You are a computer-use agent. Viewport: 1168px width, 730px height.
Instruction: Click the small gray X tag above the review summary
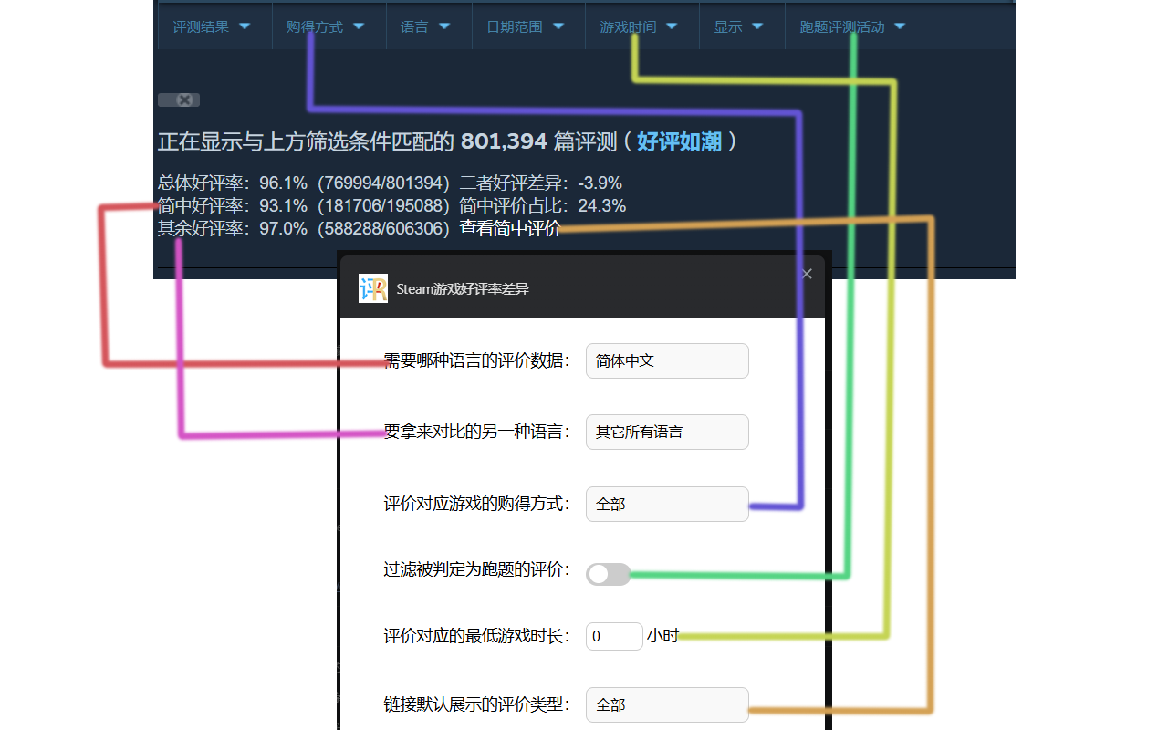click(x=179, y=99)
